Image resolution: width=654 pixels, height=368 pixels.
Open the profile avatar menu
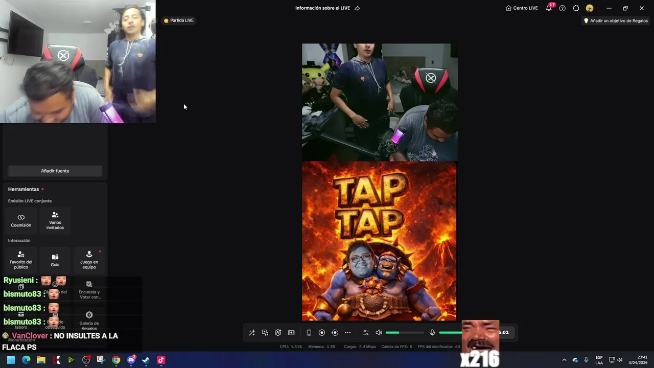590,8
